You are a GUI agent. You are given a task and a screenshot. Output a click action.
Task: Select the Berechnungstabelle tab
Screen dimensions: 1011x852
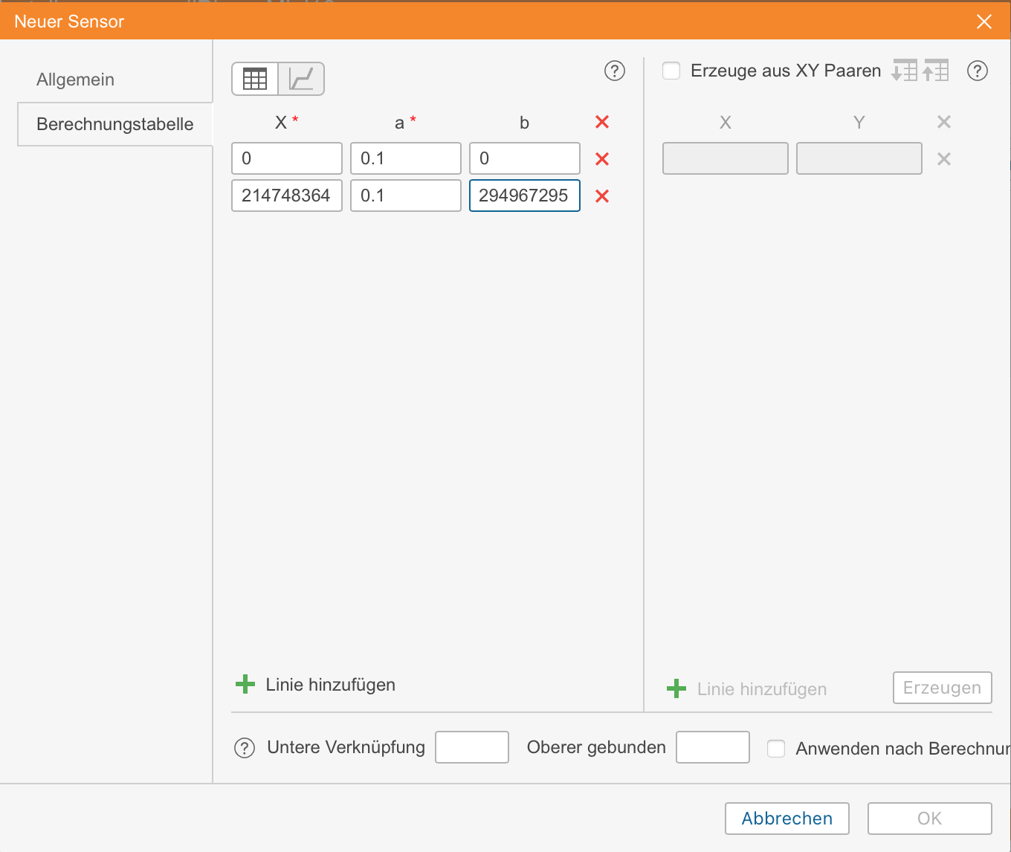[114, 124]
